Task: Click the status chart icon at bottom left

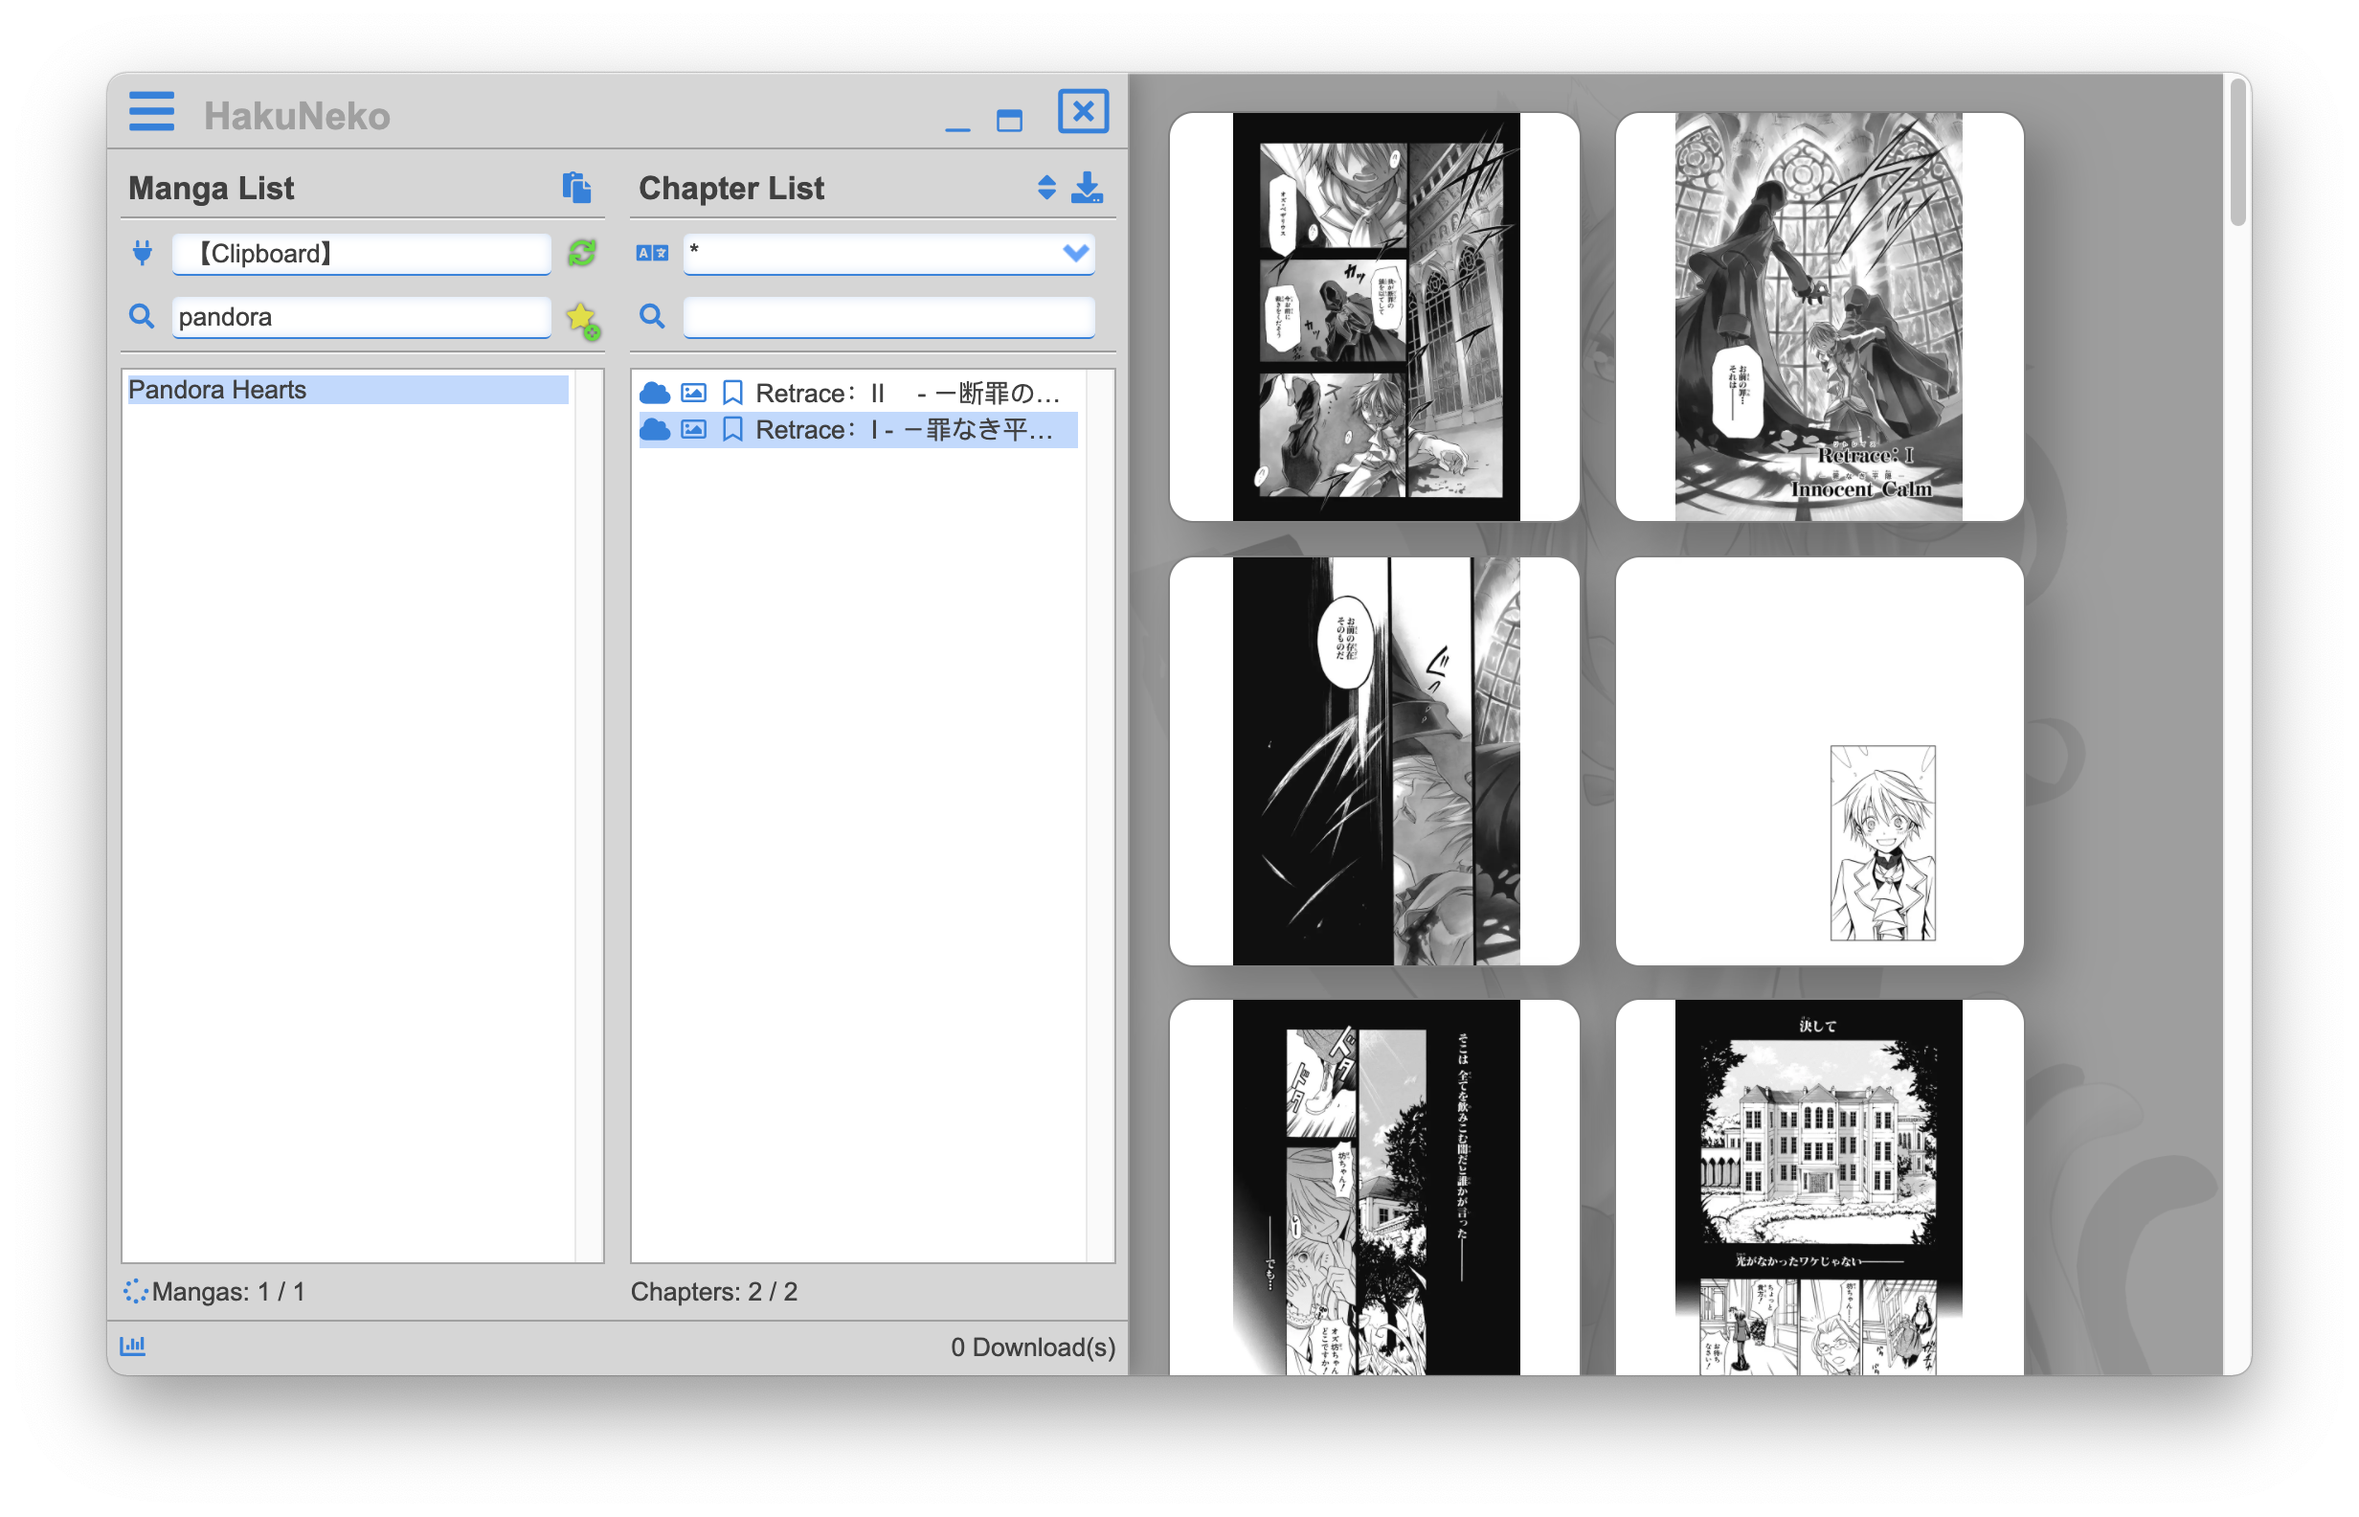Action: coord(133,1346)
